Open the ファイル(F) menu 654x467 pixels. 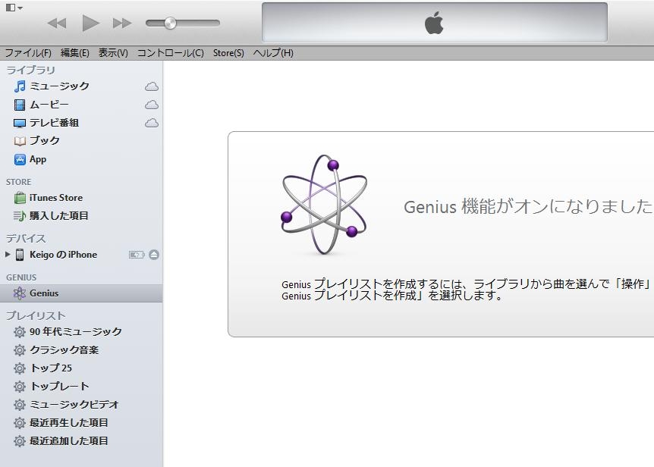[28, 53]
